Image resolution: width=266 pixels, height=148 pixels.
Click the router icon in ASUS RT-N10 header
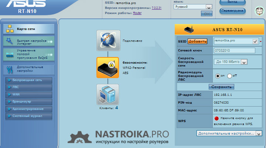(189, 30)
